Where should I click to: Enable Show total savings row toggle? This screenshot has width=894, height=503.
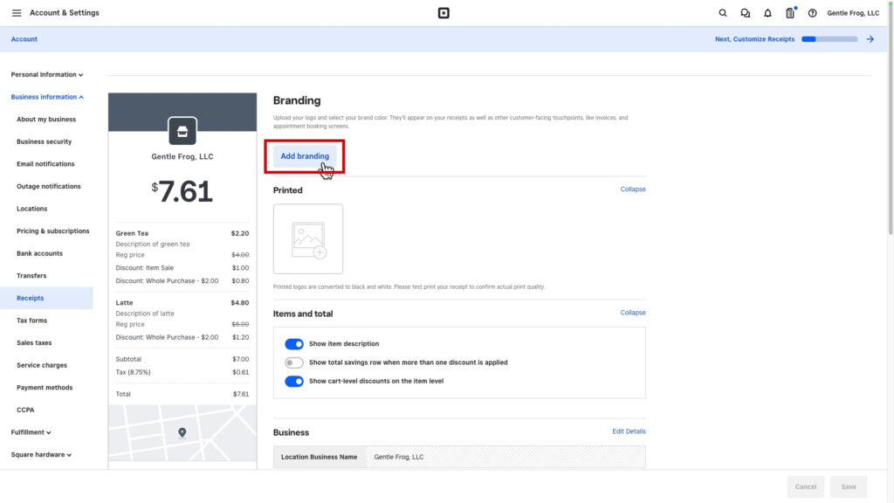[x=294, y=362]
